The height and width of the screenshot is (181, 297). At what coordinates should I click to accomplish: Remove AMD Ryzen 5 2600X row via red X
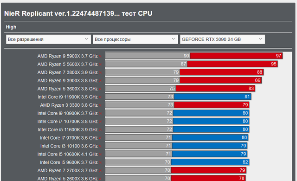point(100,179)
